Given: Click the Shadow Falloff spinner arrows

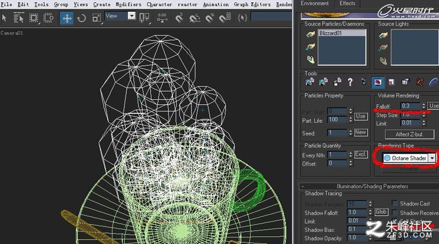Looking at the screenshot, I should [370, 212].
